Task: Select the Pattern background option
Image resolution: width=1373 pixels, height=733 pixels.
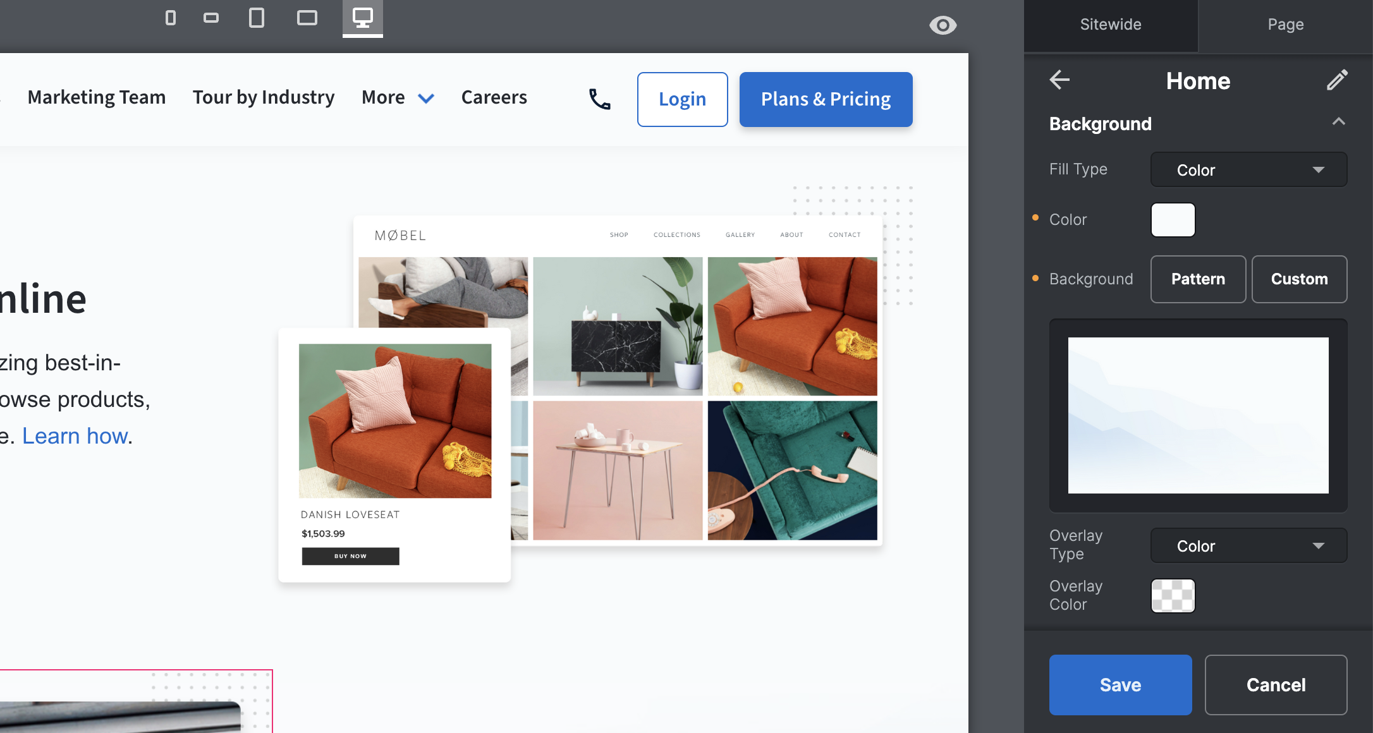Action: pyautogui.click(x=1198, y=279)
